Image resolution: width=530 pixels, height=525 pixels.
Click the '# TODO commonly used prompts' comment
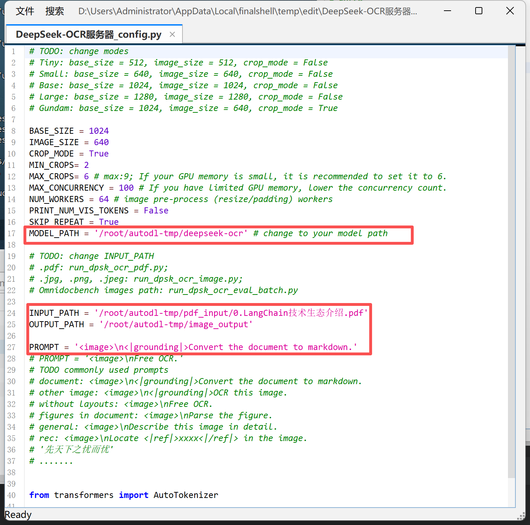coord(99,370)
